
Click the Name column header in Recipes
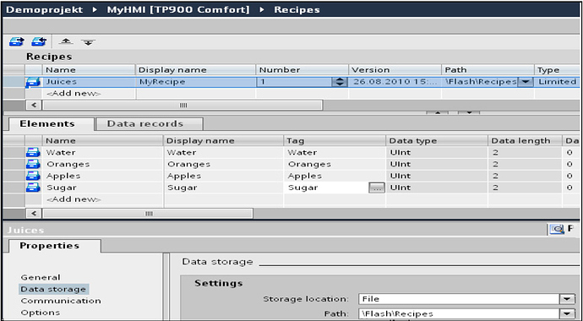90,70
